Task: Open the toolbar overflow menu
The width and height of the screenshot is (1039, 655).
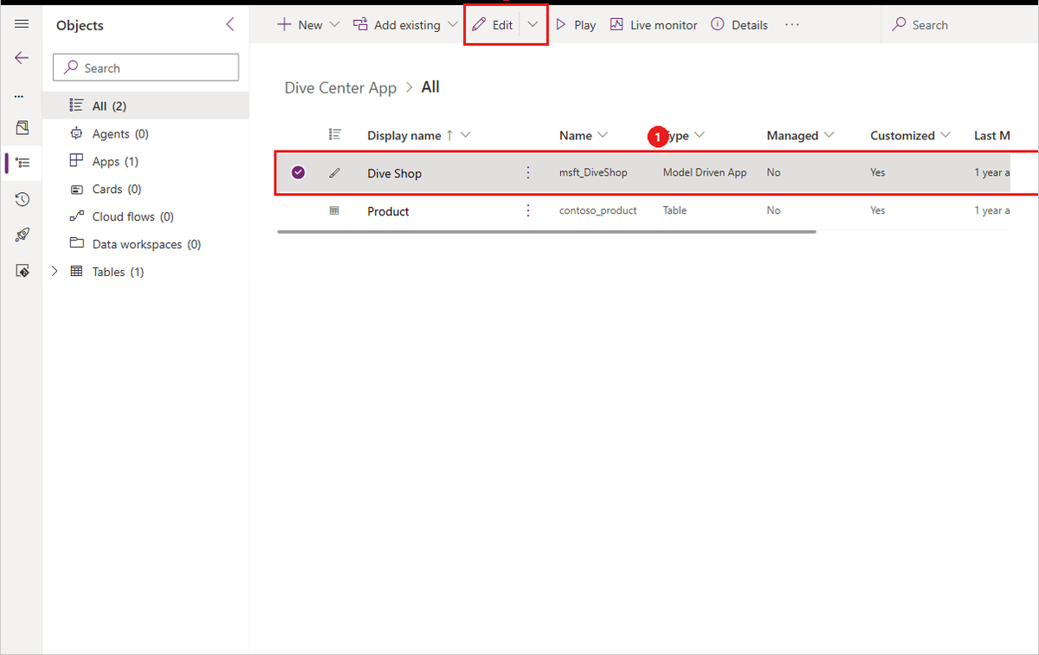Action: [791, 25]
